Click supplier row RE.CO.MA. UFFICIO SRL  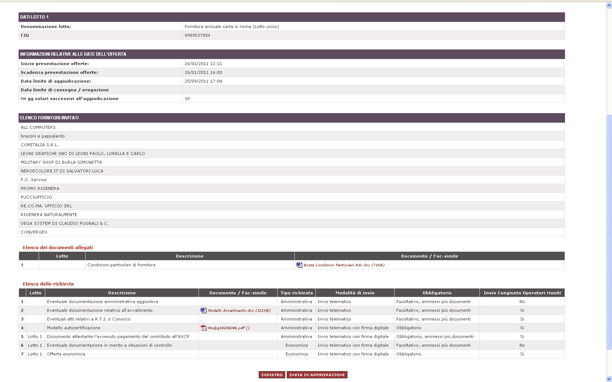point(291,206)
